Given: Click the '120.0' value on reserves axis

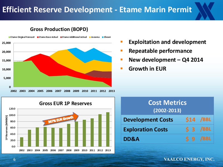Looking at the screenshot, I should (x=12, y=109).
